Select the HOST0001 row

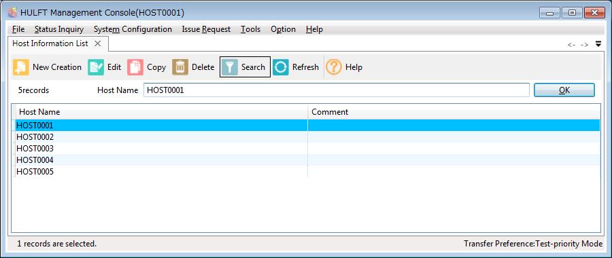[x=307, y=126]
